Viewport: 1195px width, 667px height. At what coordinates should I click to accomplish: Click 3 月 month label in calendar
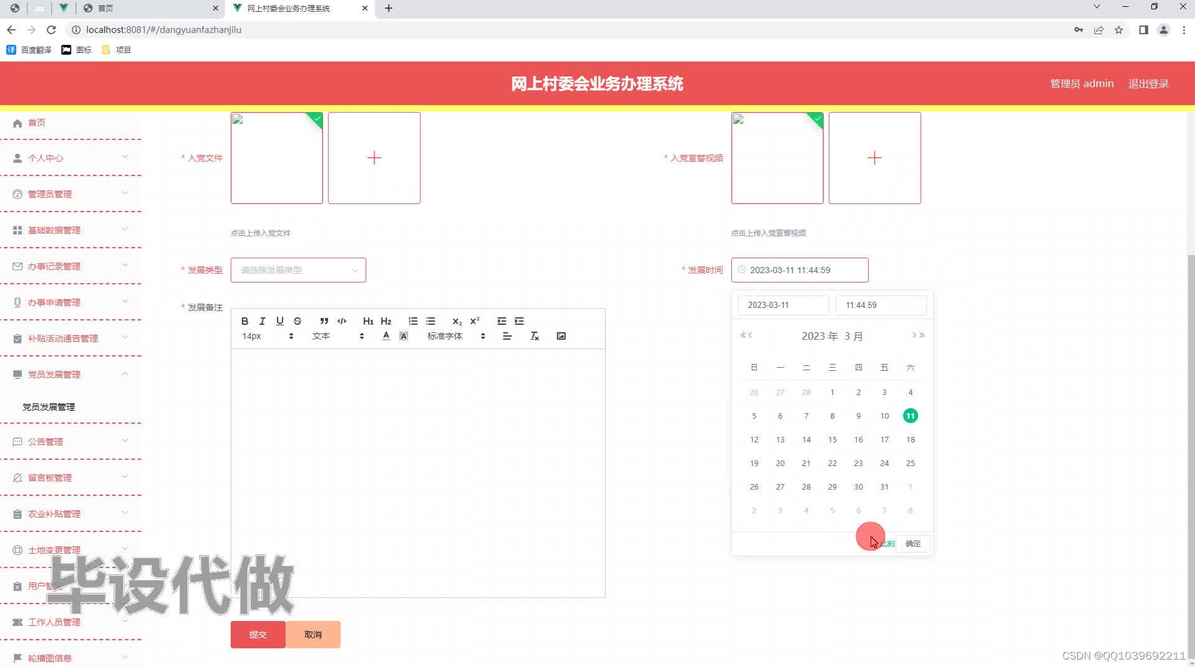click(853, 336)
